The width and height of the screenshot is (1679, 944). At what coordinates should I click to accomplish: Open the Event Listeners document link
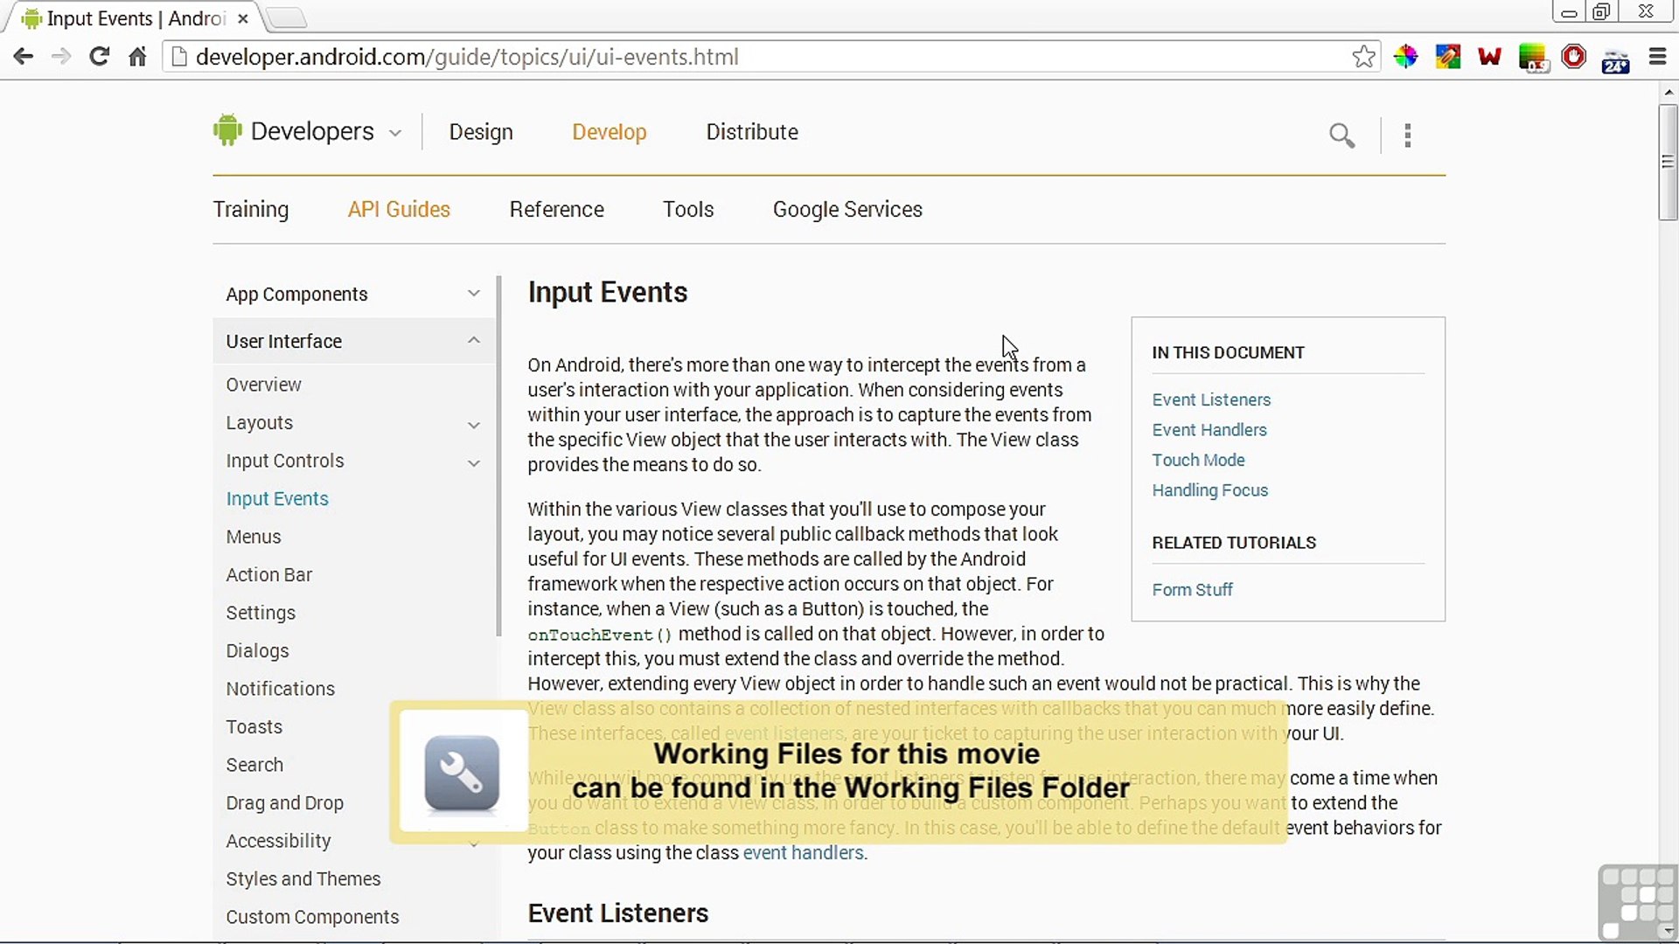click(1211, 399)
